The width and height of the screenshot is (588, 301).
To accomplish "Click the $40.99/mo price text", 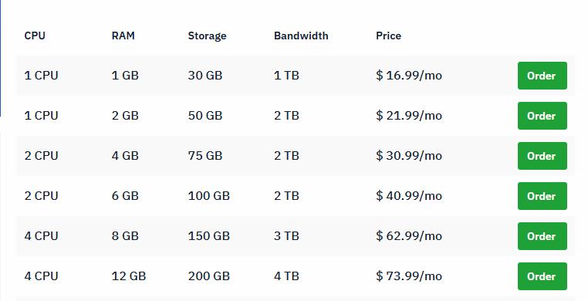I will [x=409, y=196].
